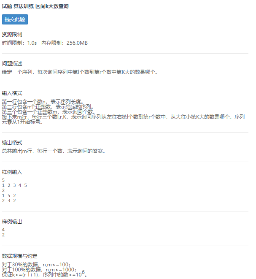Click the line 总共输出m行，每行一个数
Image resolution: width=256 pixels, height=279 pixels.
tap(54, 151)
